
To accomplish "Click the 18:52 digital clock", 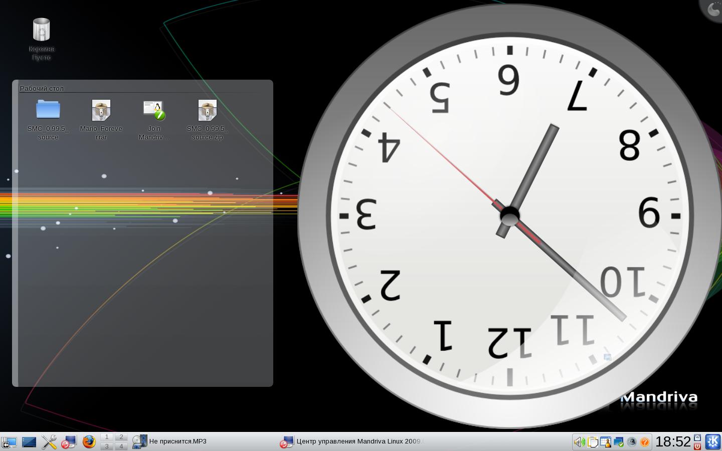I will tap(673, 441).
